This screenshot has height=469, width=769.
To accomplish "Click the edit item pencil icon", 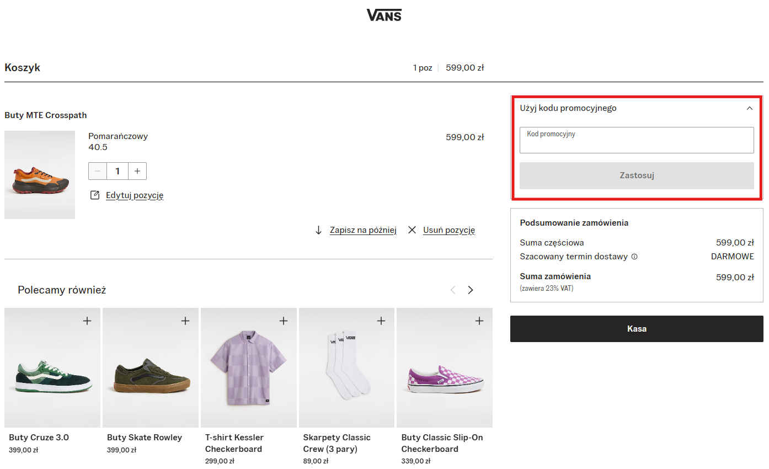I will 95,195.
